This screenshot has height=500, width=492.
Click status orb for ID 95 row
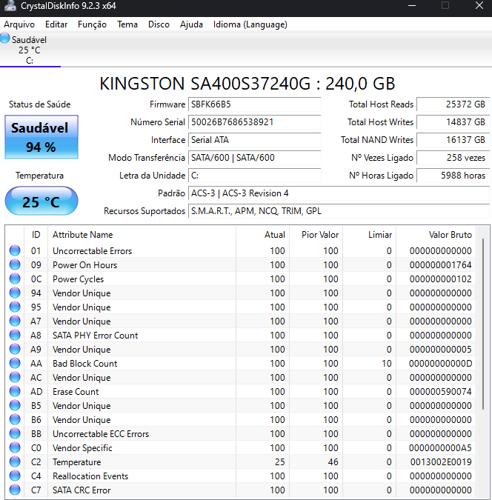[15, 307]
